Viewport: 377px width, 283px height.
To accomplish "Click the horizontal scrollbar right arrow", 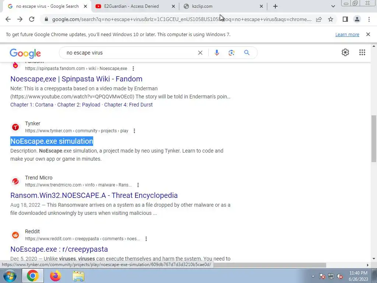I will (x=368, y=265).
